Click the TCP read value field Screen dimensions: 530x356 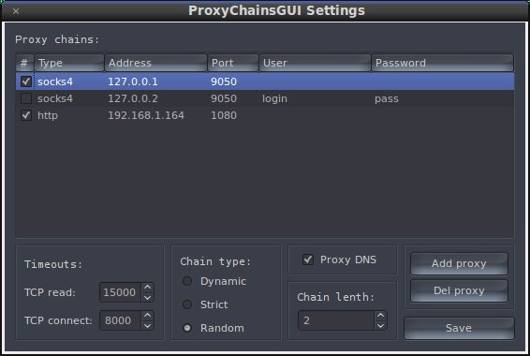click(120, 292)
